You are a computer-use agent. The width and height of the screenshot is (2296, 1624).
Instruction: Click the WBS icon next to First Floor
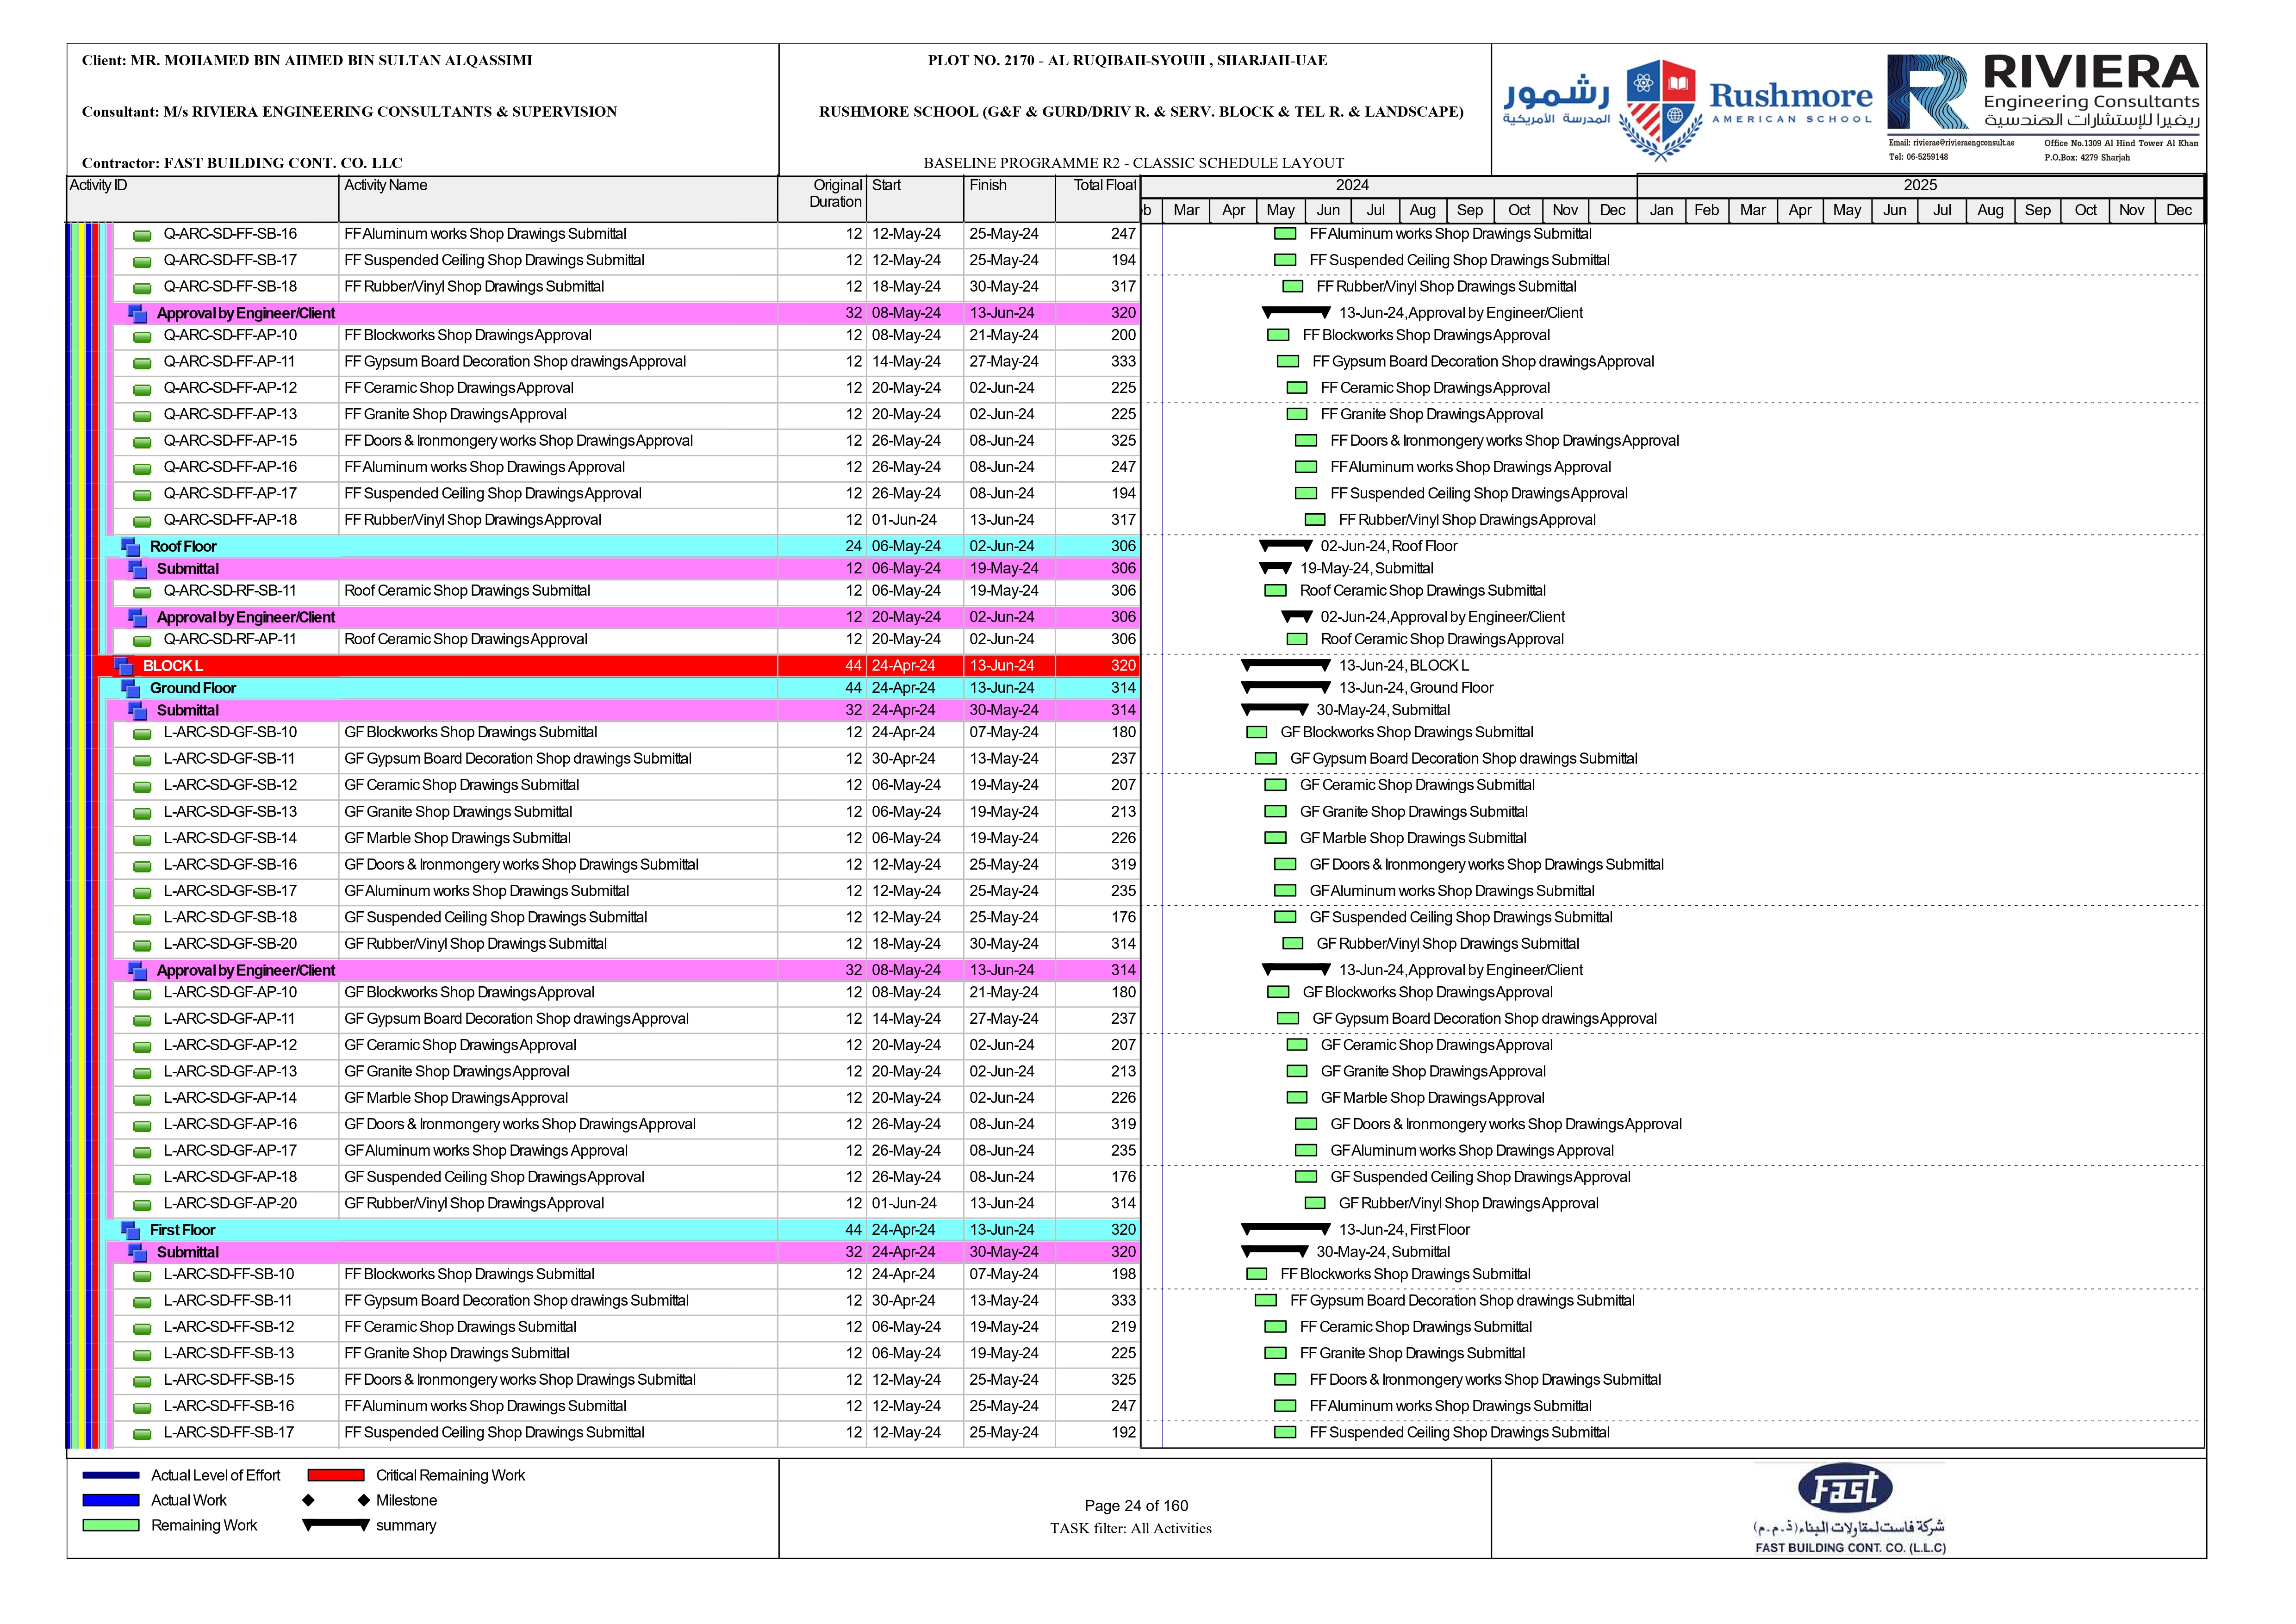coord(131,1231)
